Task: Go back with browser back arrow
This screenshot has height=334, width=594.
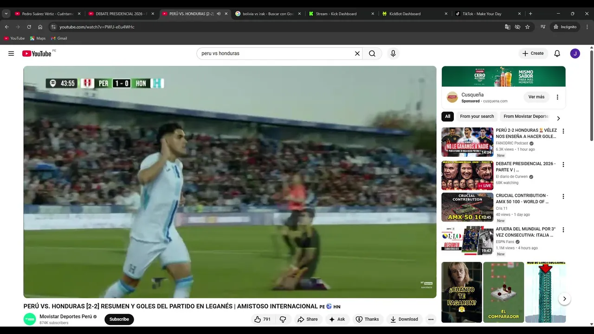Action: coord(7,27)
